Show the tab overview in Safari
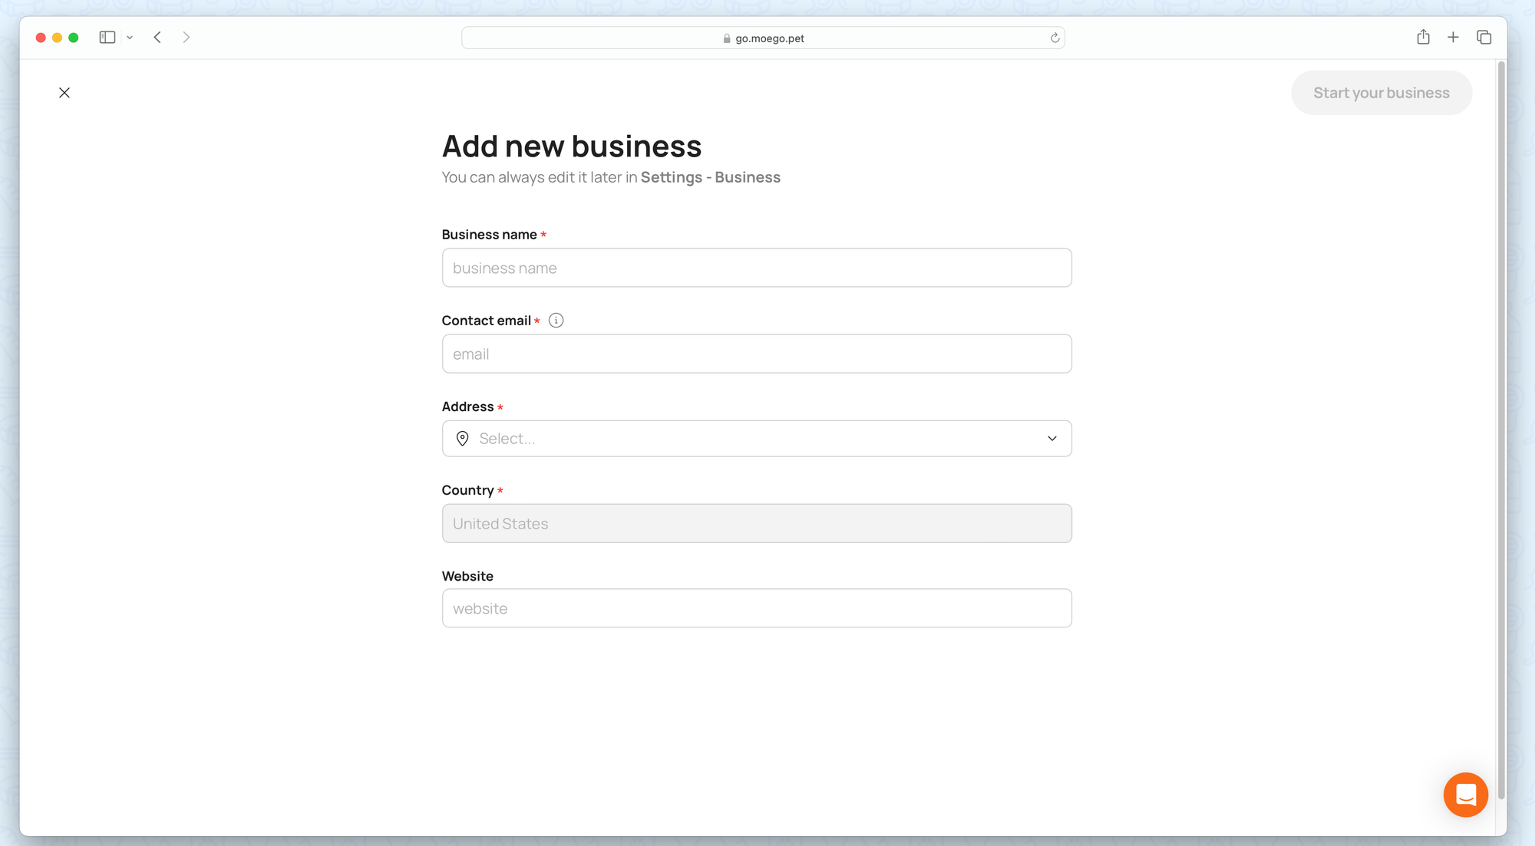 [1484, 38]
